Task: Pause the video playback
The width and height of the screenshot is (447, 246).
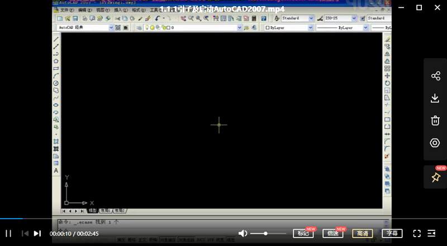Action: click(x=8, y=233)
